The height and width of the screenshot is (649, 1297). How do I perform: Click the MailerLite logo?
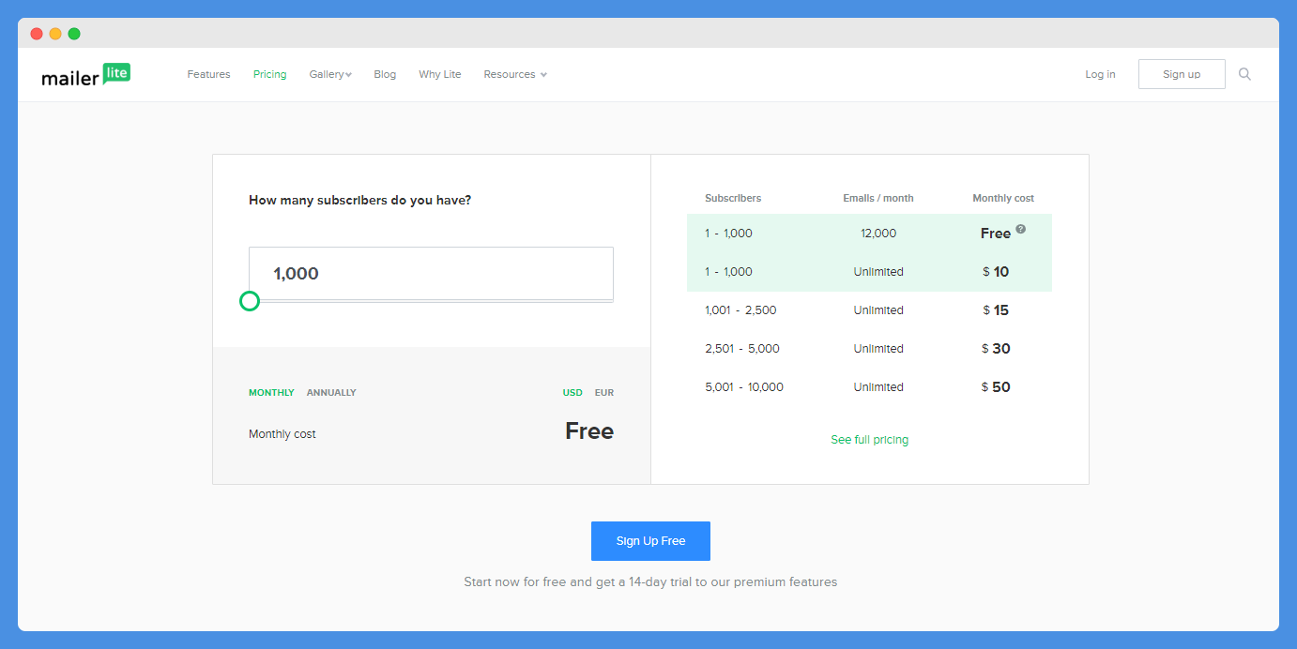coord(86,75)
